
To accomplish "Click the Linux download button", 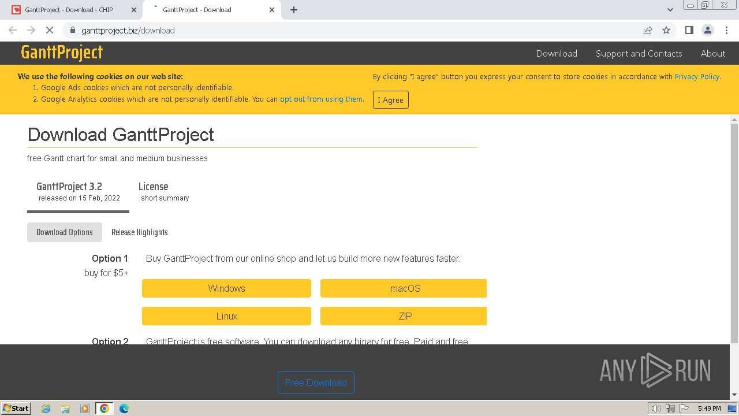I will pyautogui.click(x=226, y=316).
